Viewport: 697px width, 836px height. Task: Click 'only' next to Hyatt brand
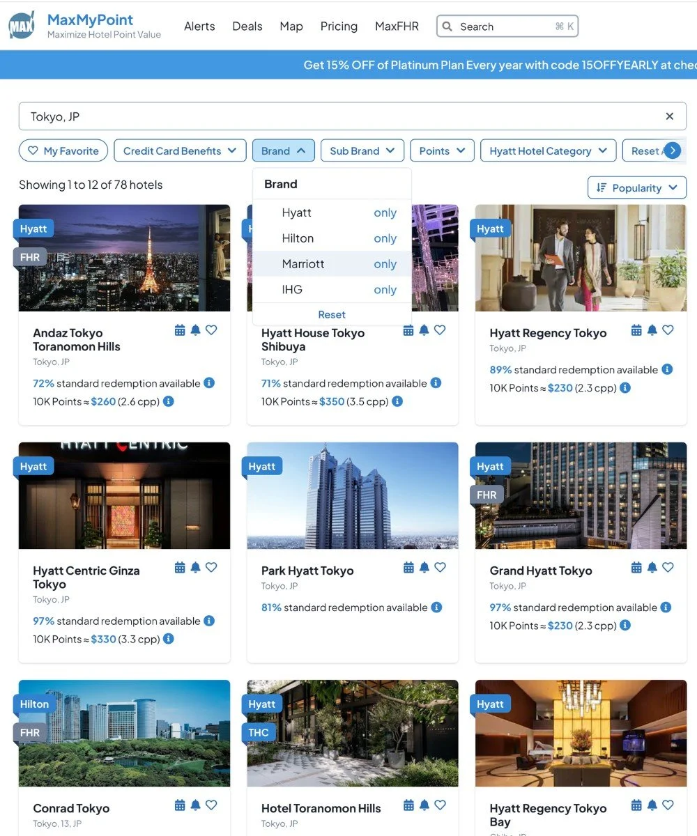pos(385,213)
